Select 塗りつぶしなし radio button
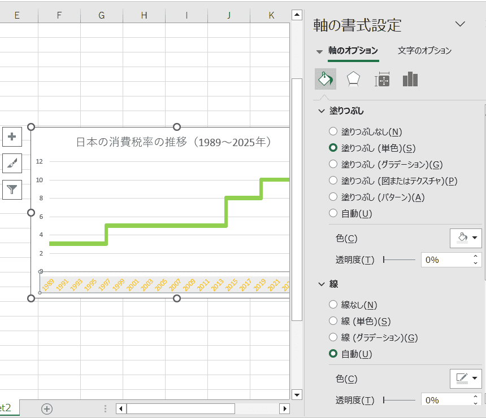The width and height of the screenshot is (486, 418). click(x=333, y=131)
